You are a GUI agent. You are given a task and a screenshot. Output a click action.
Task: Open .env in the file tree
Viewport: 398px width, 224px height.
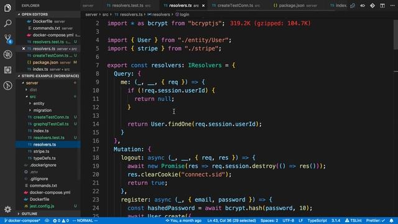click(x=49, y=172)
